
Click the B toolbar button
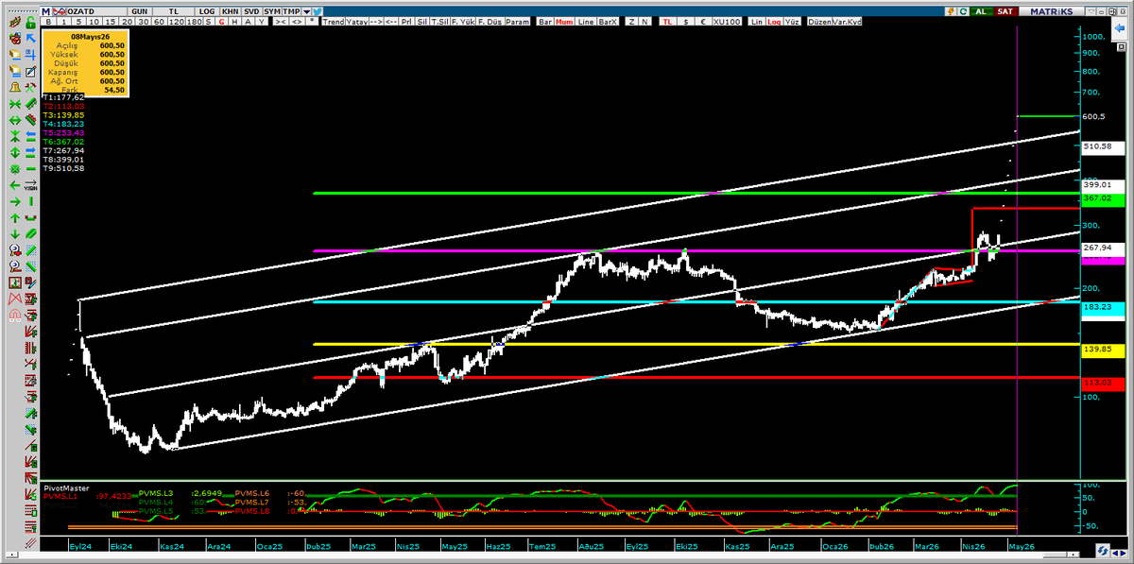pos(48,22)
